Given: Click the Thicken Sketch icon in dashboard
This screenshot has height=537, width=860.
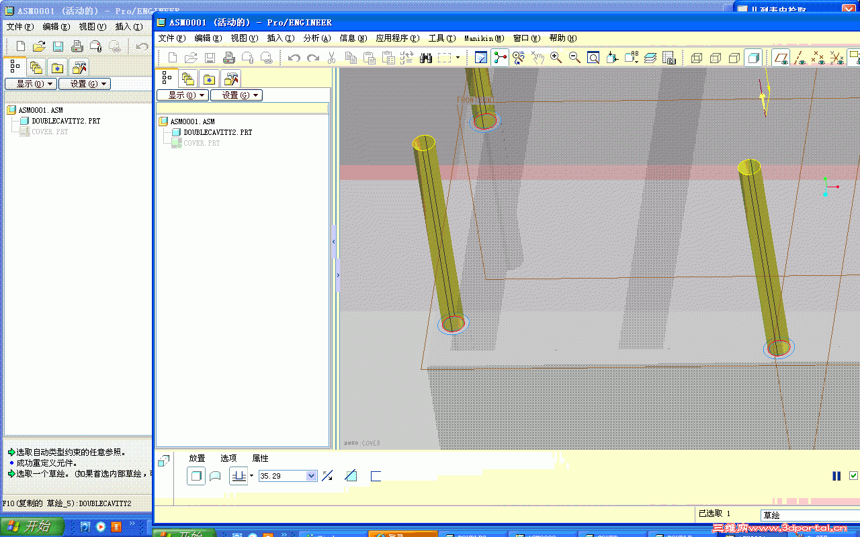Looking at the screenshot, I should (x=376, y=476).
